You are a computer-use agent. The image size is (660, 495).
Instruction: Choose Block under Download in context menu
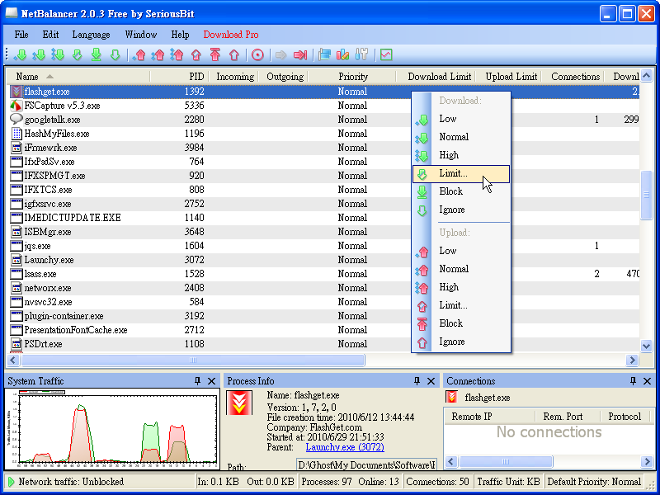(x=461, y=191)
